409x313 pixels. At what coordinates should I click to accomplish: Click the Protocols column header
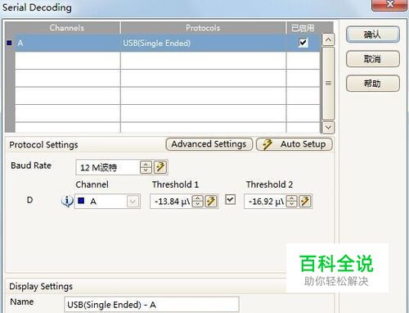(203, 28)
